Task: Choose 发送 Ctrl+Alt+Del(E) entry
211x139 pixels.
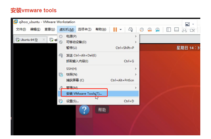Action: point(98,55)
